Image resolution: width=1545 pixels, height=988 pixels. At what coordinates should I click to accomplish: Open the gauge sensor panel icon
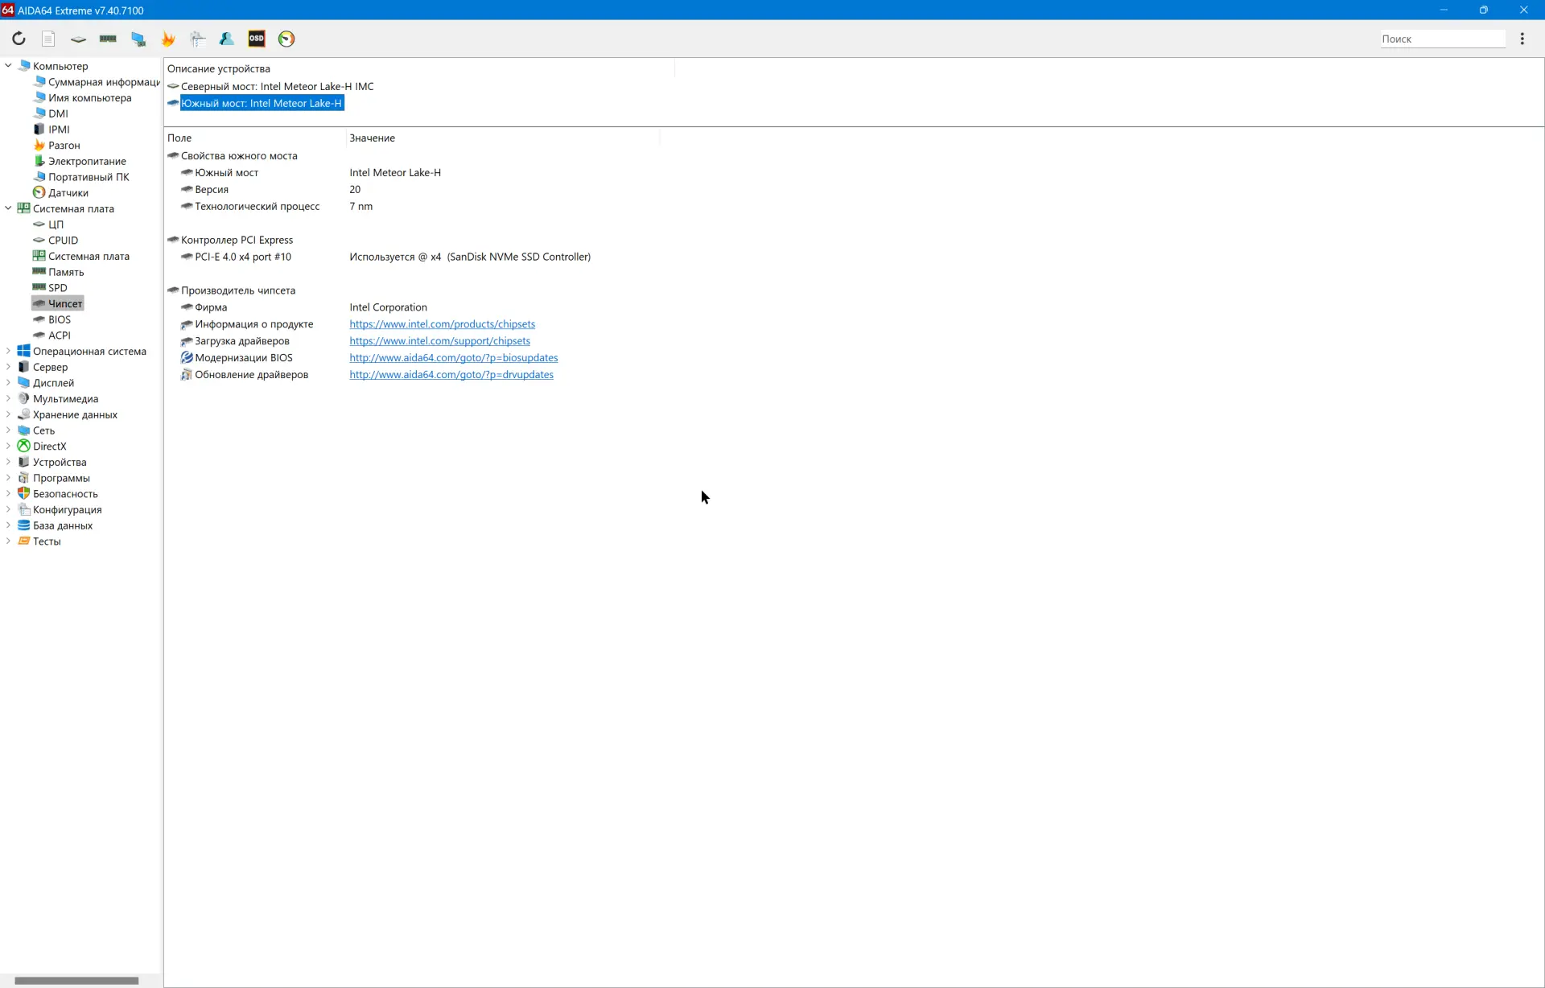click(x=286, y=39)
